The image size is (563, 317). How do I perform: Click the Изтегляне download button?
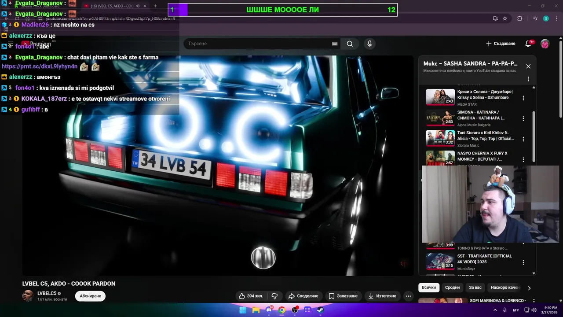click(382, 296)
